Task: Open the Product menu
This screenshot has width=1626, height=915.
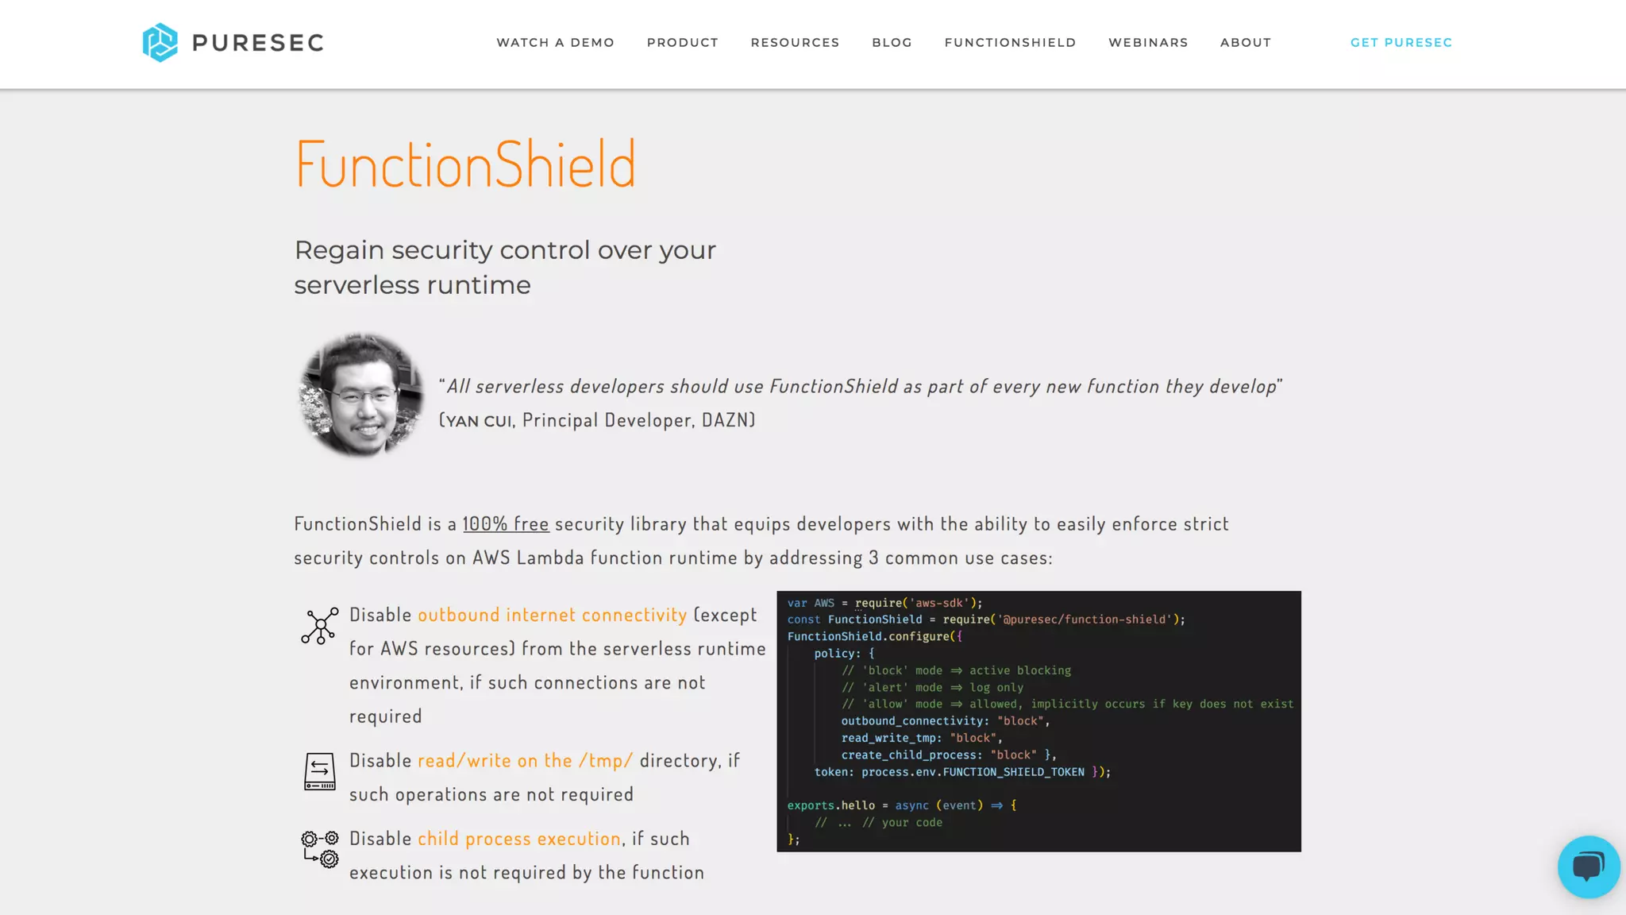Action: click(x=682, y=43)
